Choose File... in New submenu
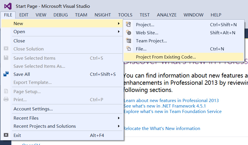Image resolution: width=248 pixels, height=145 pixels. point(184,49)
